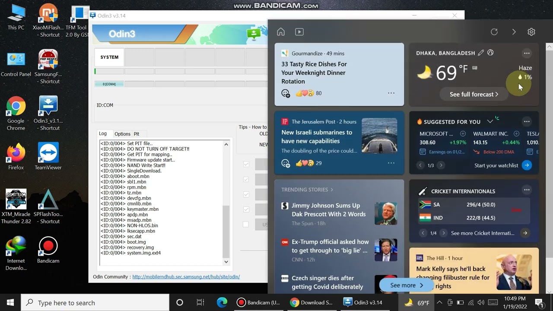Switch to Pit tab in Odin3
The width and height of the screenshot is (553, 311).
[137, 134]
